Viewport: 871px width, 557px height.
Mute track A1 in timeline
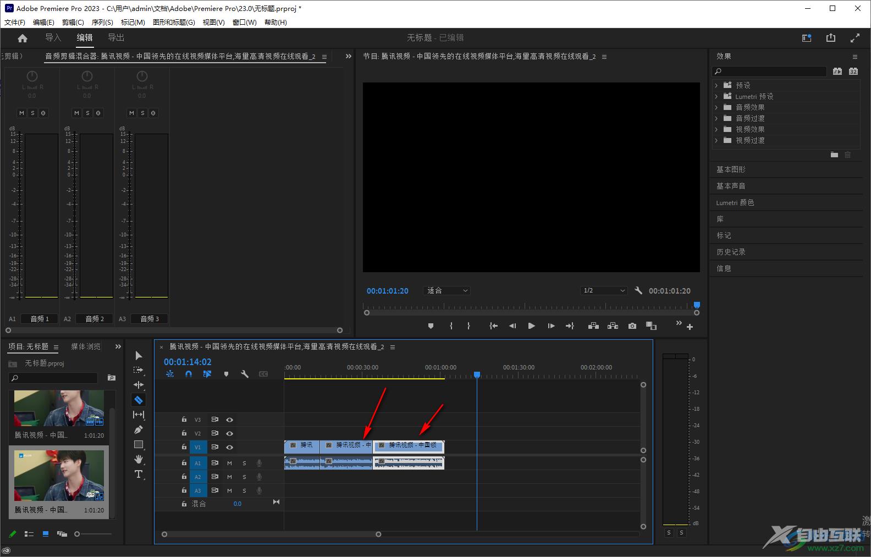(x=229, y=463)
